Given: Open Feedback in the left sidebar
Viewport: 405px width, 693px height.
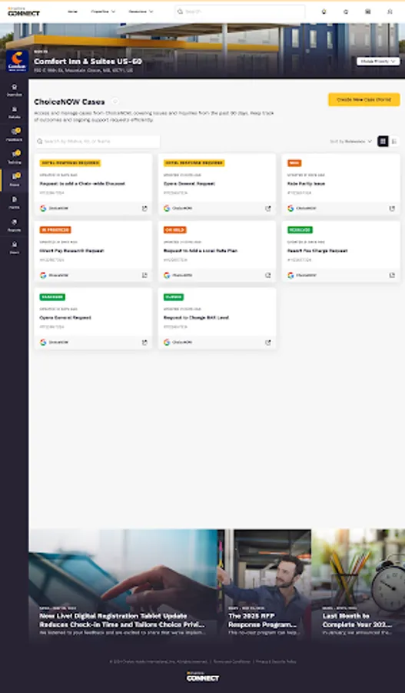Looking at the screenshot, I should [x=14, y=134].
